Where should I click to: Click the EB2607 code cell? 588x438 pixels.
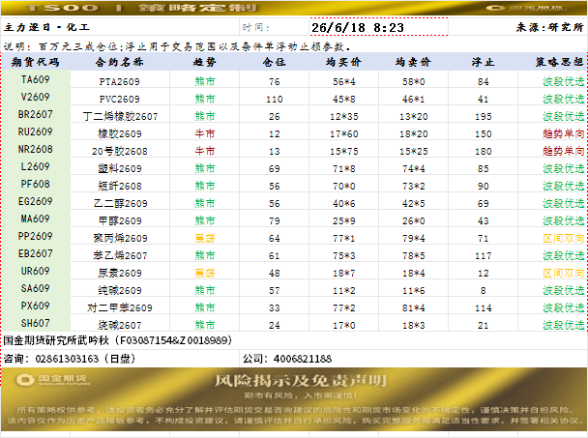pos(36,253)
